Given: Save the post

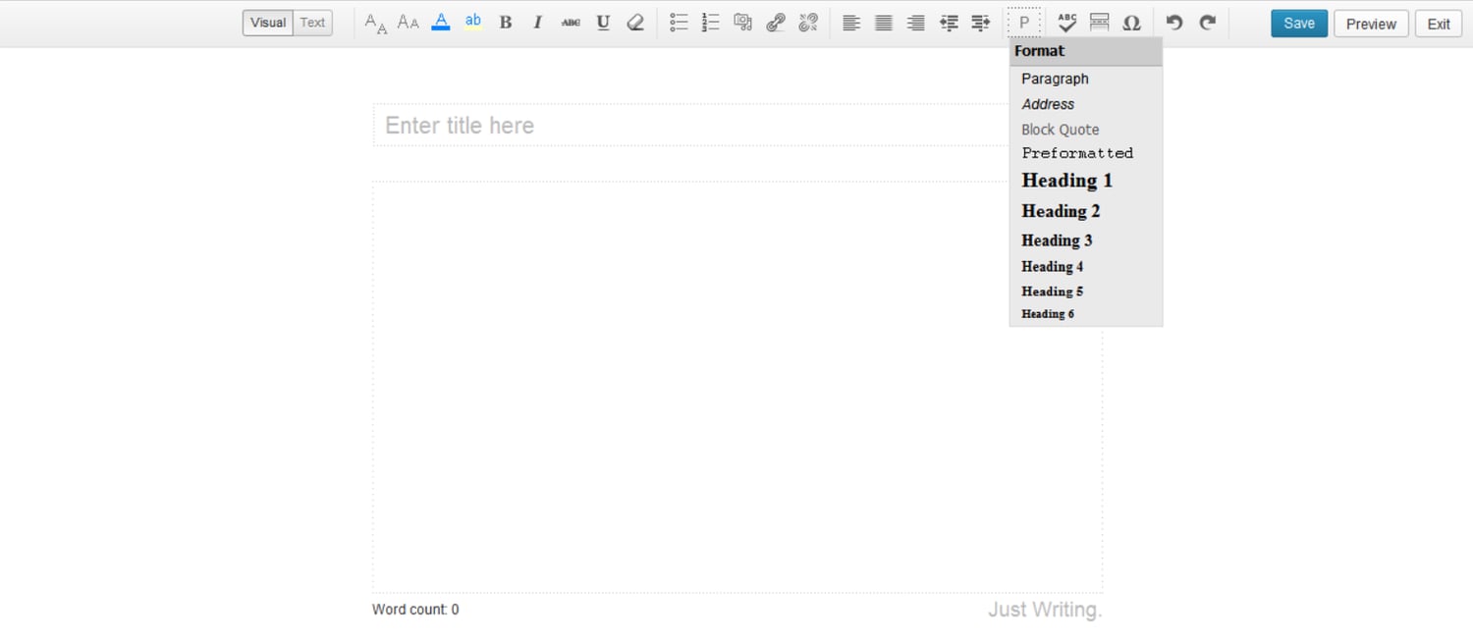Looking at the screenshot, I should point(1298,24).
